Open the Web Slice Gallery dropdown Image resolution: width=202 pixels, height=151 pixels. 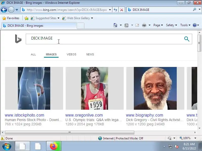tap(78, 18)
